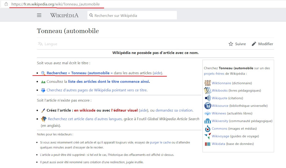Open aide link after 'autres articles'

pyautogui.click(x=157, y=73)
